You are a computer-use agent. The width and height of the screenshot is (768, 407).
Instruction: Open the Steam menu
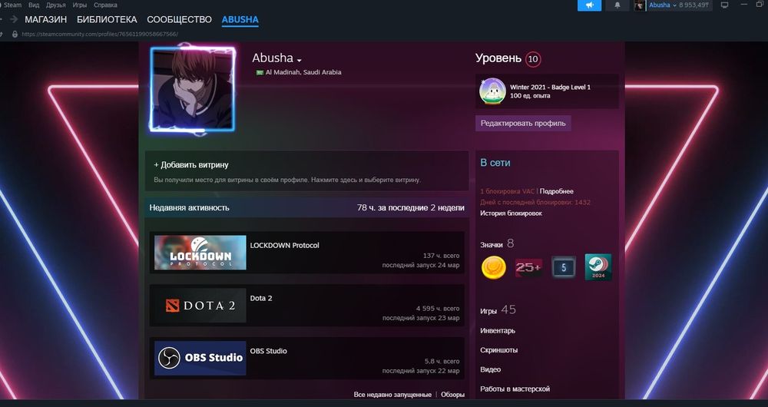12,5
